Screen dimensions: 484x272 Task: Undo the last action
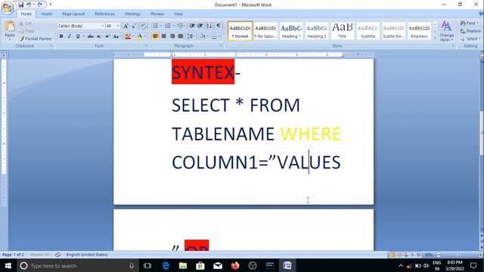tap(29, 5)
